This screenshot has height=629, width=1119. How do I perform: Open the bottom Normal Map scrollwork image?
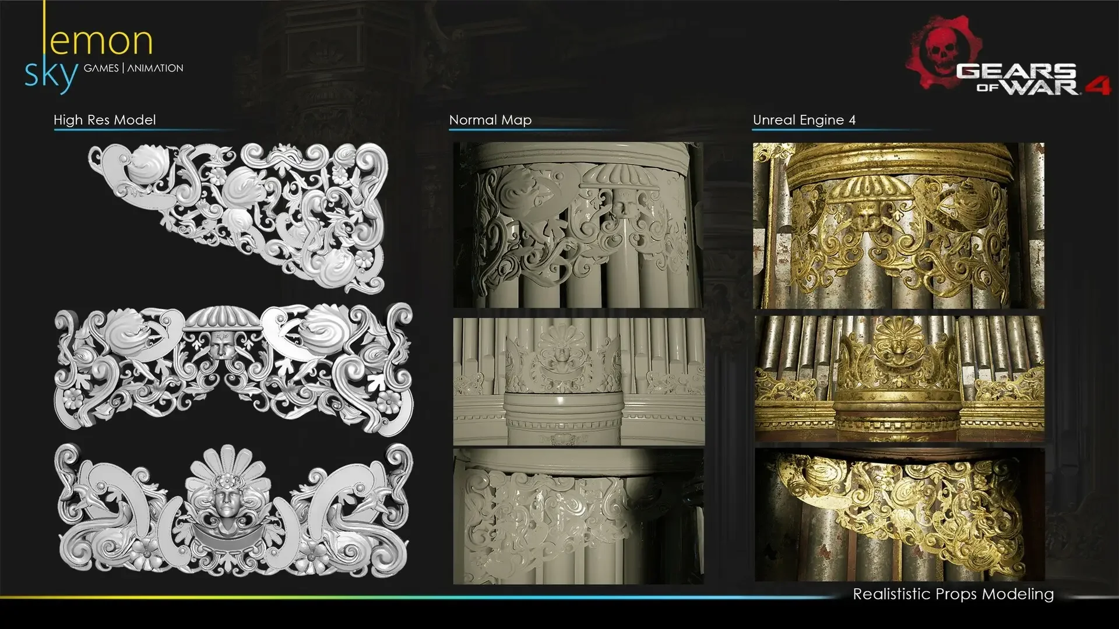pyautogui.click(x=578, y=516)
